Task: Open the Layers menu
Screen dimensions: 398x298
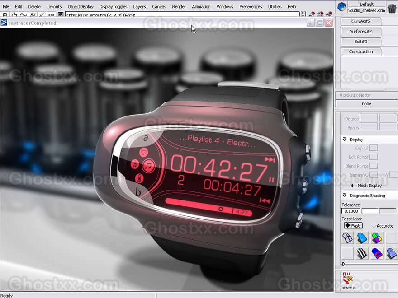Action: (140, 7)
